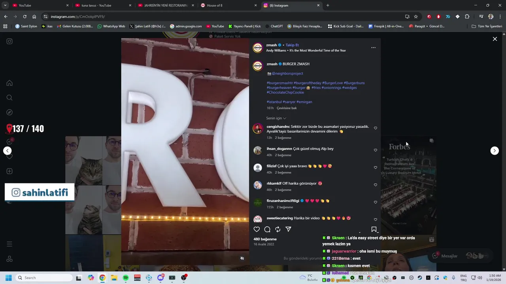The height and width of the screenshot is (284, 506).
Task: Open the tab search dropdown arrow
Action: click(x=5, y=6)
